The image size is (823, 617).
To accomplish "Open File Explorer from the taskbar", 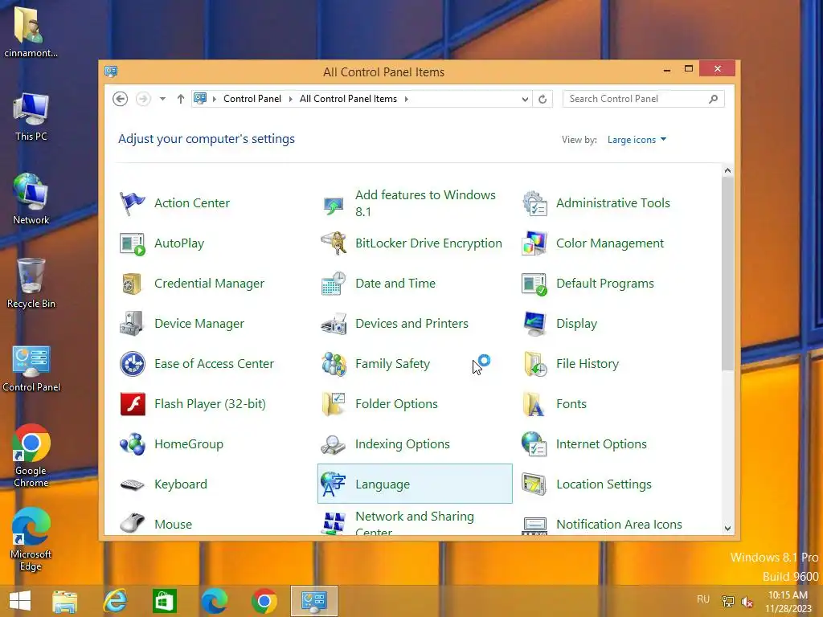I will coord(64,601).
